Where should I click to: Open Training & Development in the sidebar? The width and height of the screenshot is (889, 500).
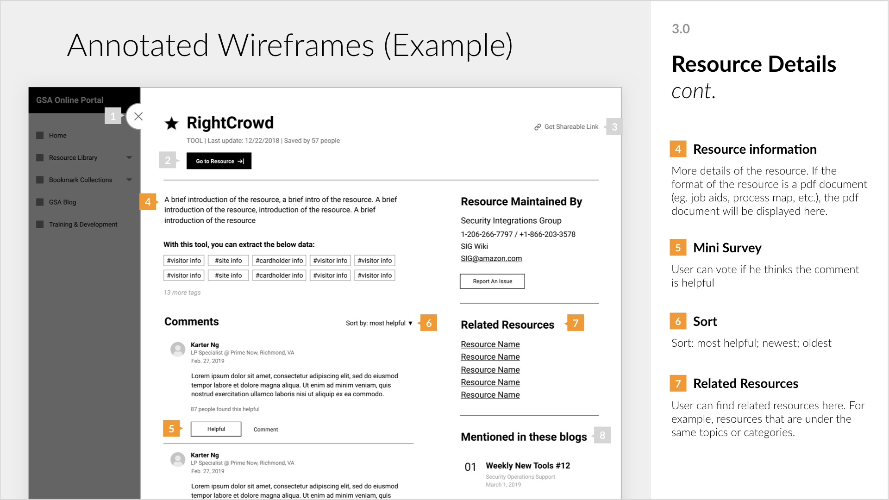[83, 224]
